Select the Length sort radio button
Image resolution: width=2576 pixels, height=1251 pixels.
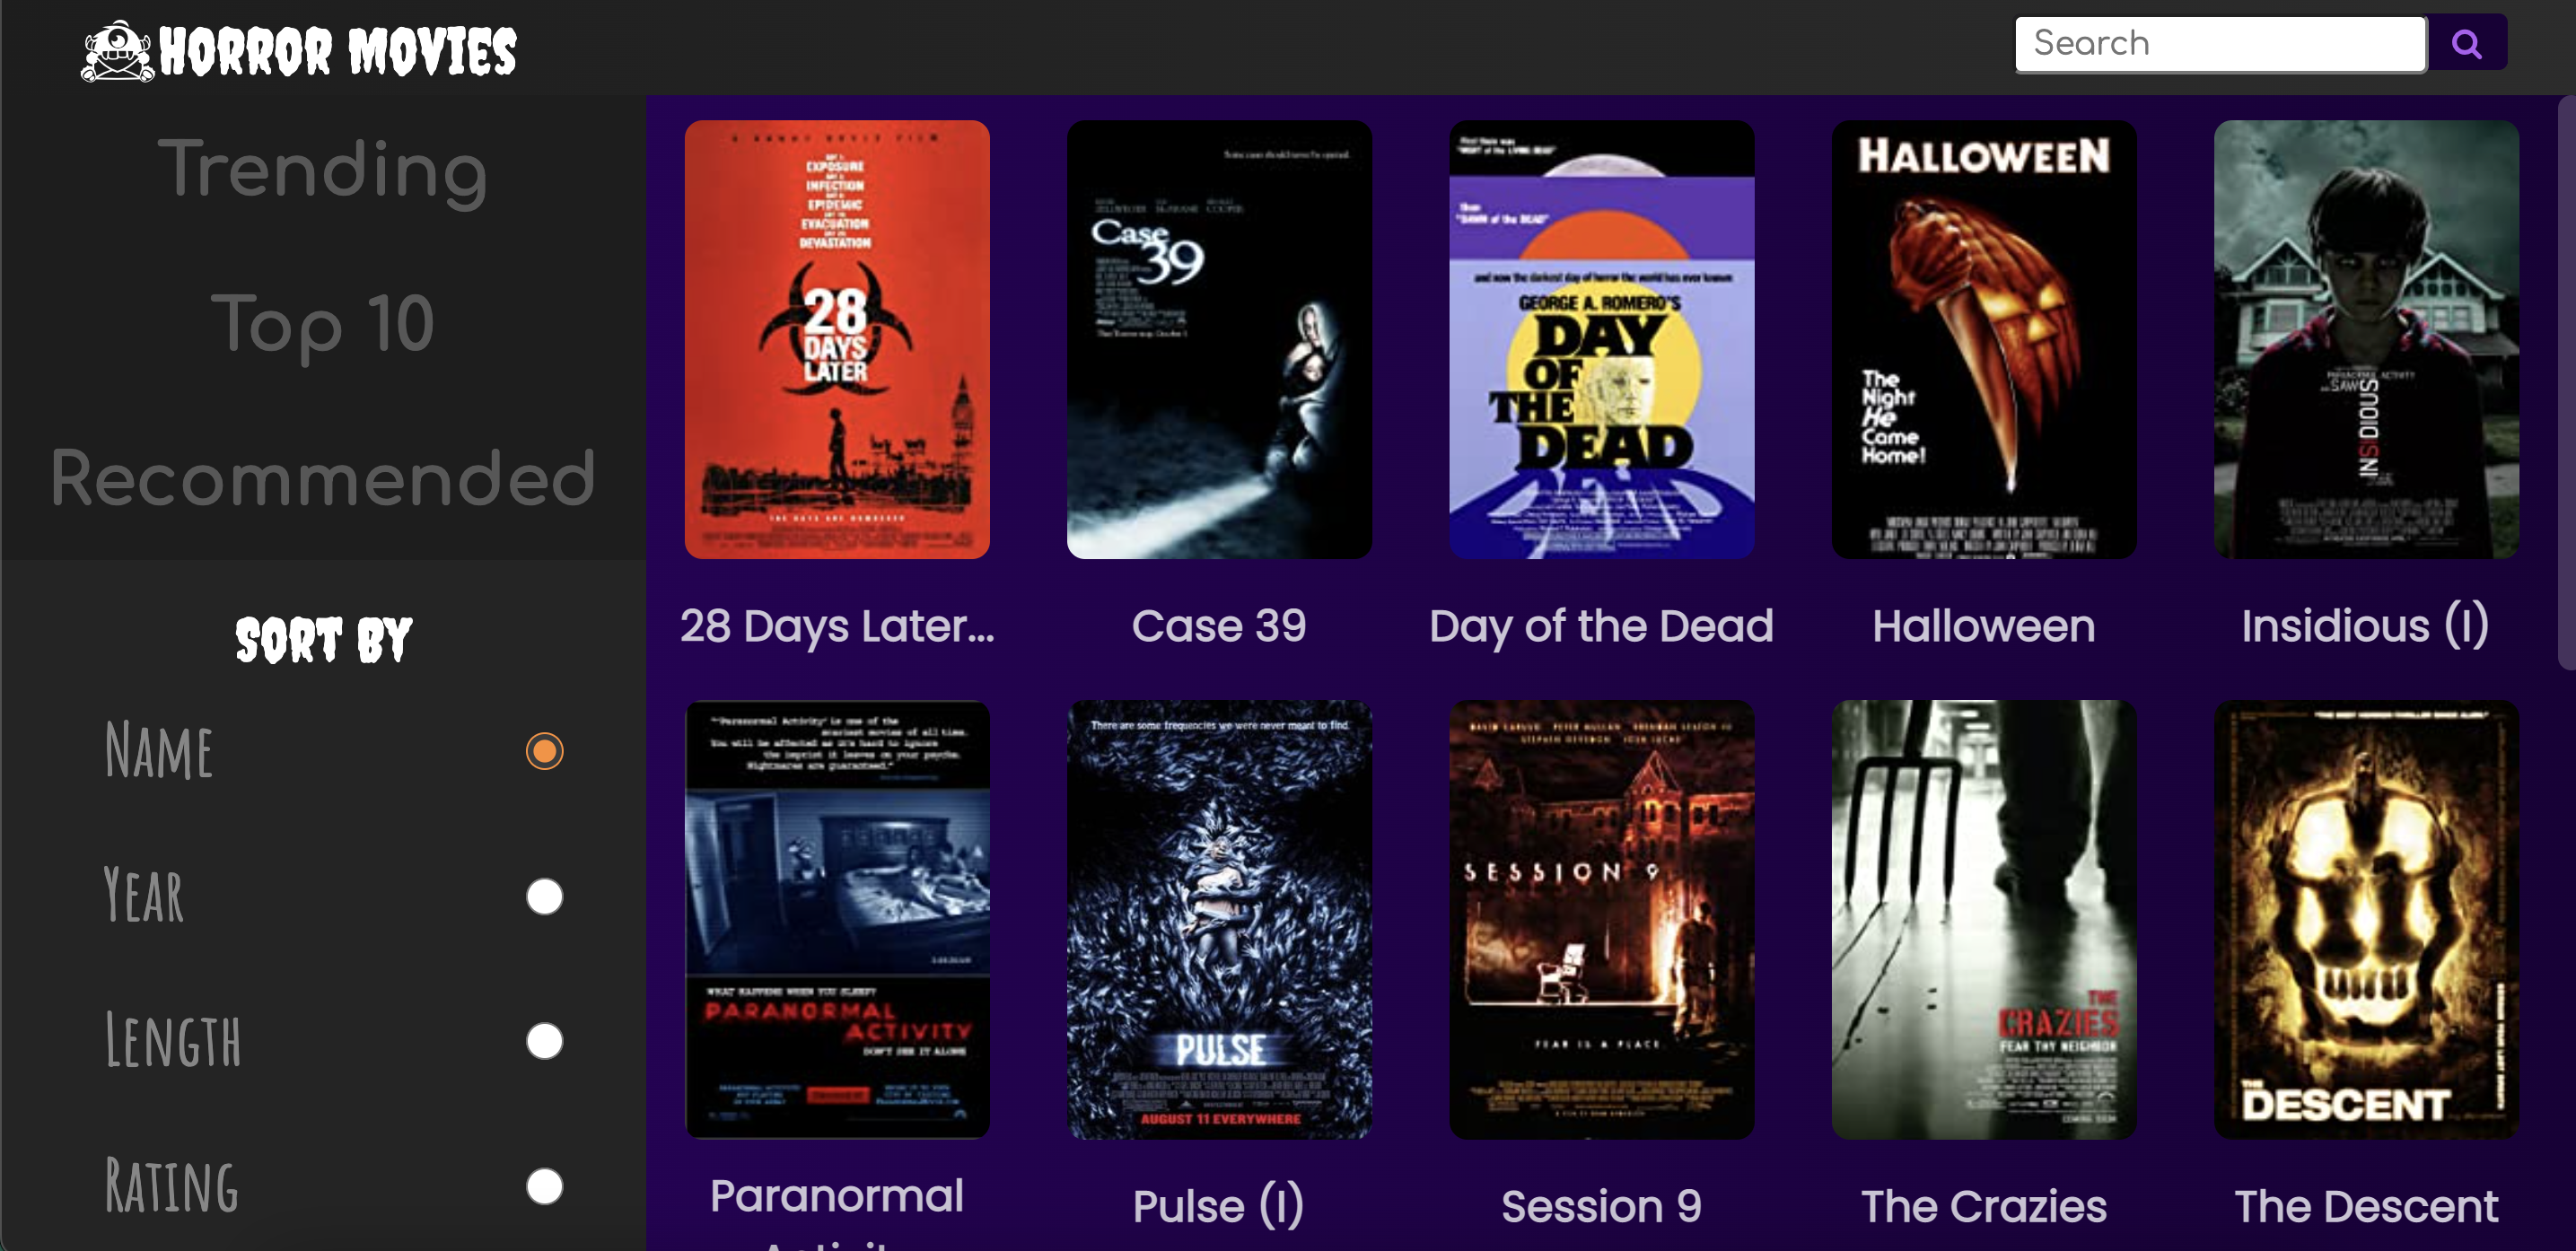[x=544, y=1041]
